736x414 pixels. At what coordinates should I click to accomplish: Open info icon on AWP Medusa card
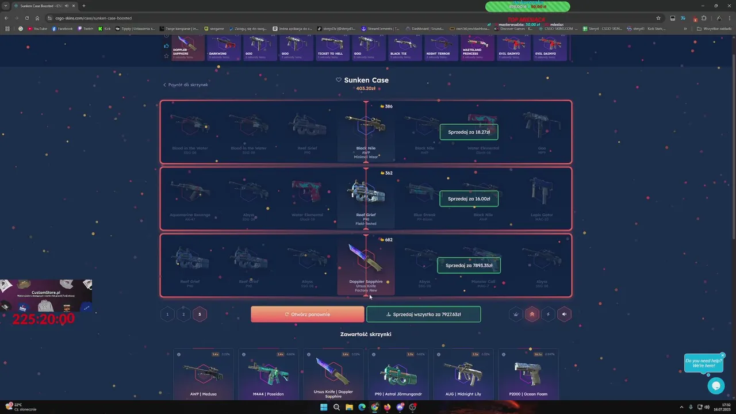point(179,354)
